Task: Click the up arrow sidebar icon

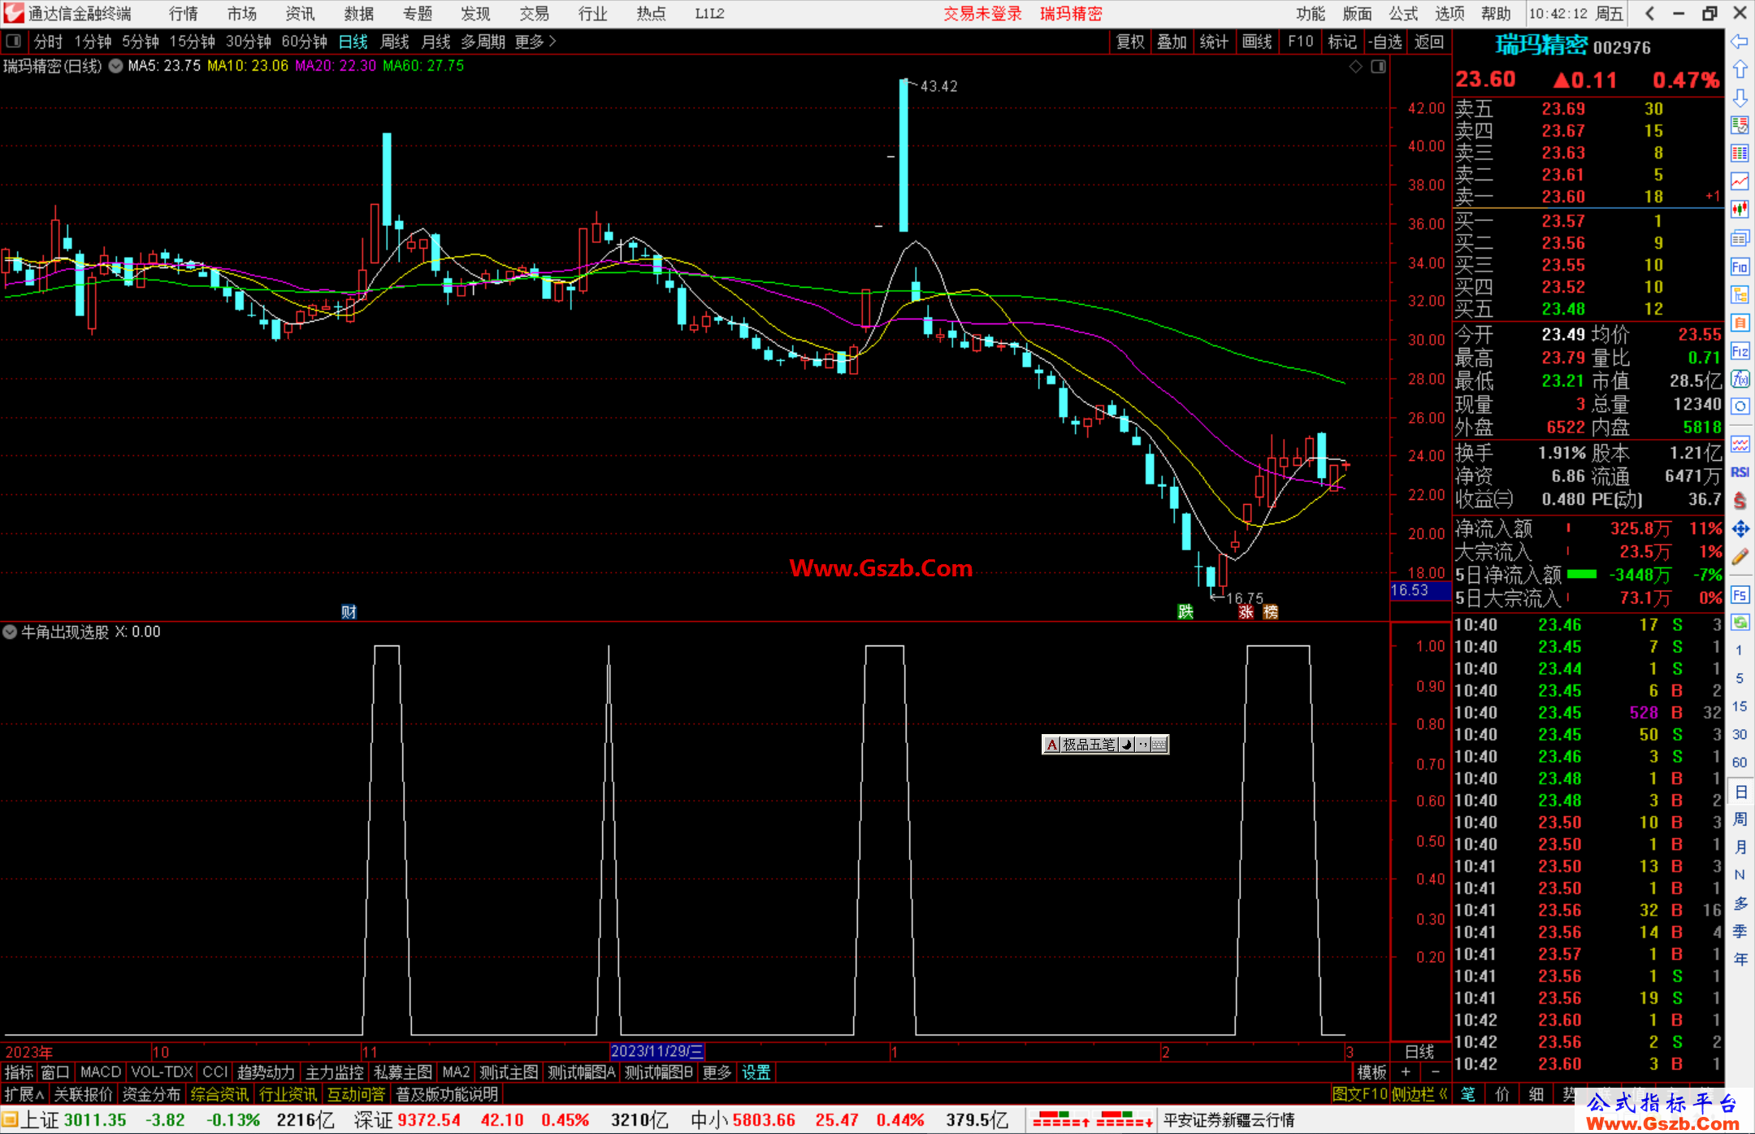Action: pos(1740,70)
